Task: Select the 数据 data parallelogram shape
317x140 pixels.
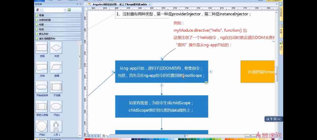Action: coord(56,67)
